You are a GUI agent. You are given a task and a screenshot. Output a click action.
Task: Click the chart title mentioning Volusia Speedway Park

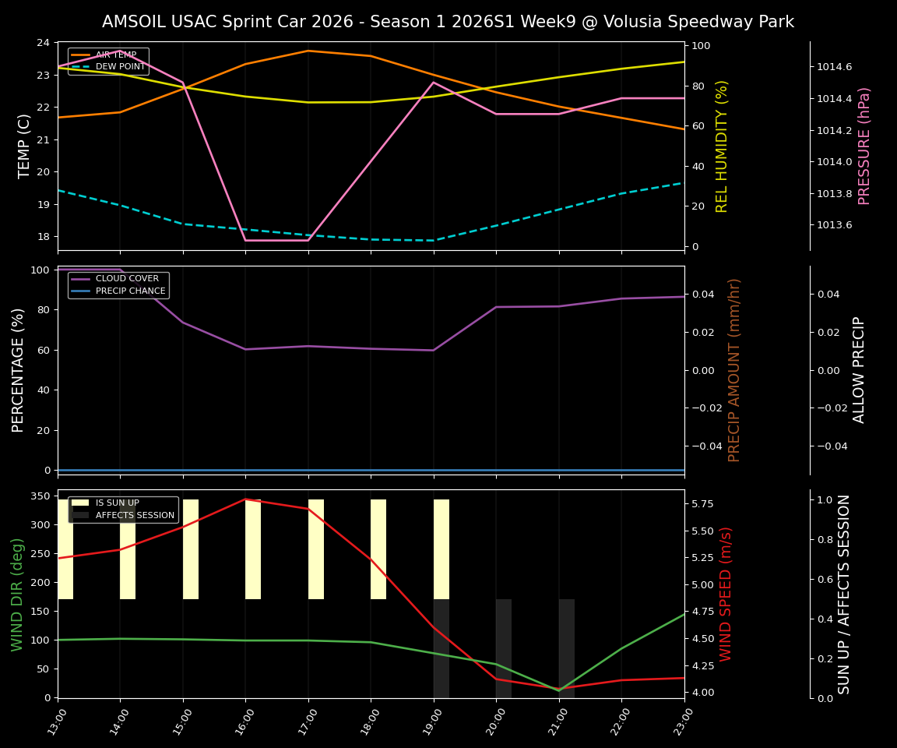448,22
